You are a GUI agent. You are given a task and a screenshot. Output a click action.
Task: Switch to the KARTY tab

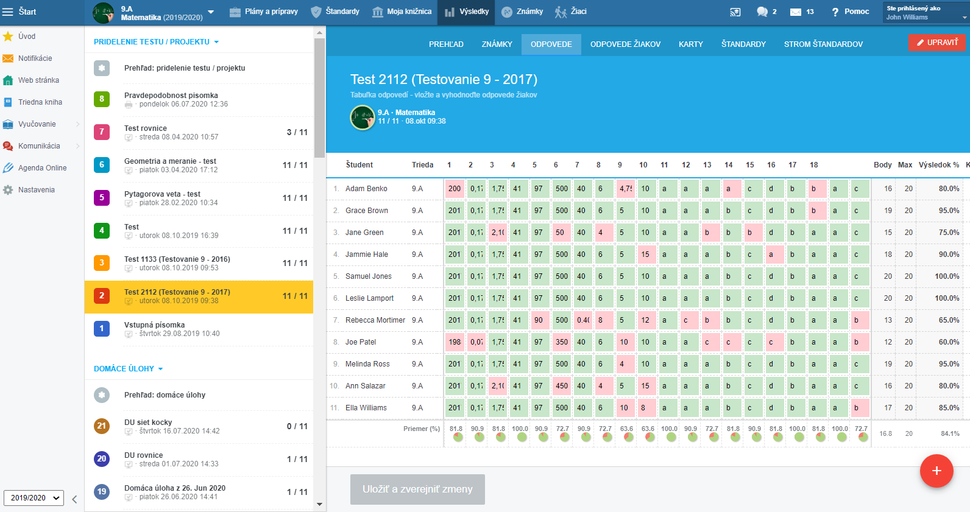click(x=690, y=44)
